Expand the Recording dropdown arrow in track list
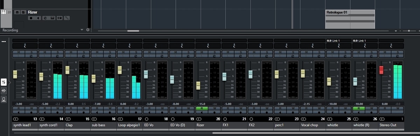This screenshot has width=420, height=136. [82, 30]
